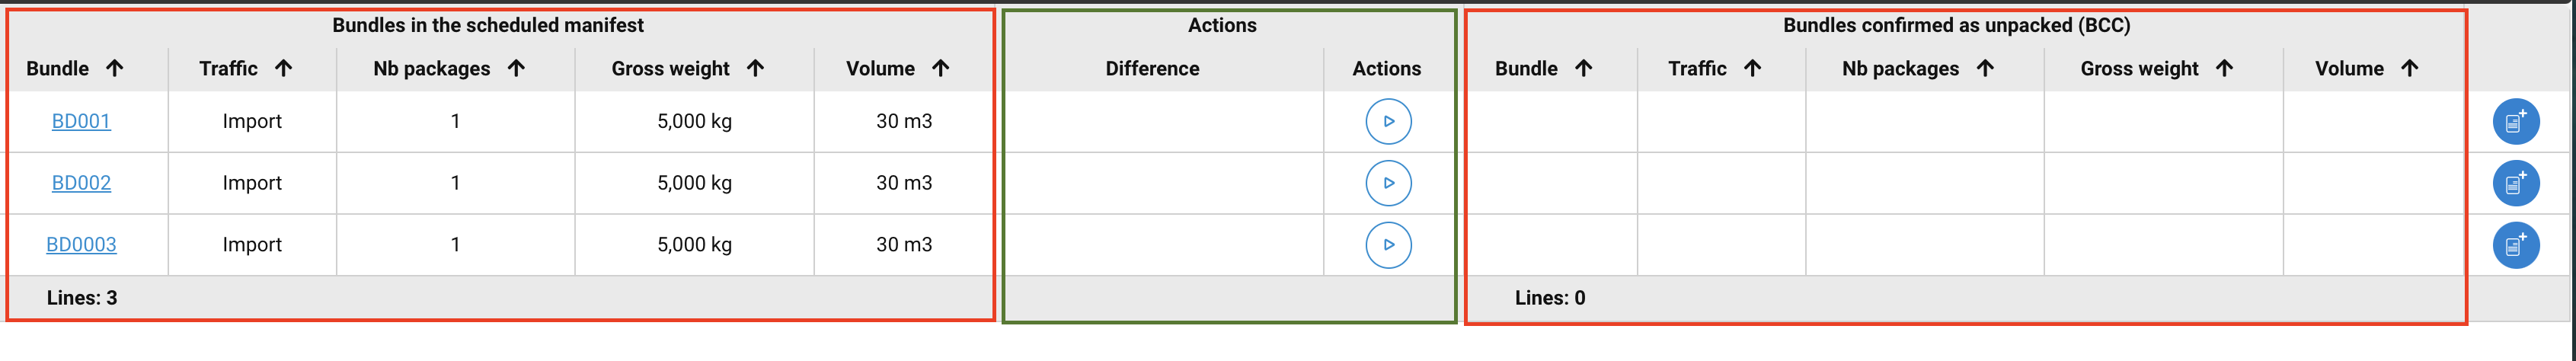
Task: Sort manifest table by Nb packages arrow
Action: click(516, 68)
